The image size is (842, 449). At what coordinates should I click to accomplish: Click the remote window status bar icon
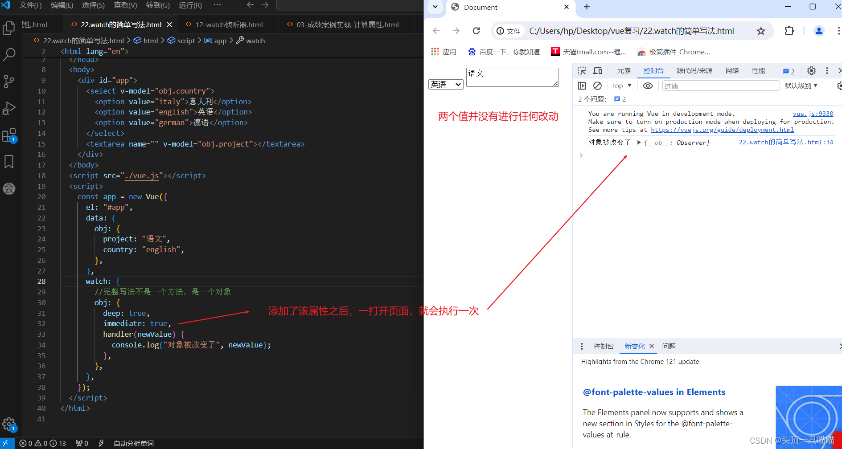7,443
